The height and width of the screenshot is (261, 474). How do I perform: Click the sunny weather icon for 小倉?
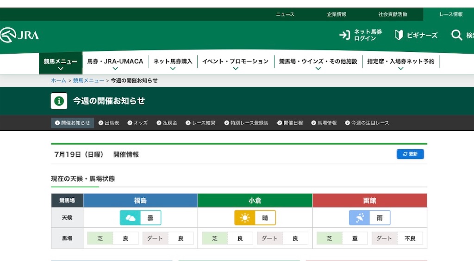point(245,218)
